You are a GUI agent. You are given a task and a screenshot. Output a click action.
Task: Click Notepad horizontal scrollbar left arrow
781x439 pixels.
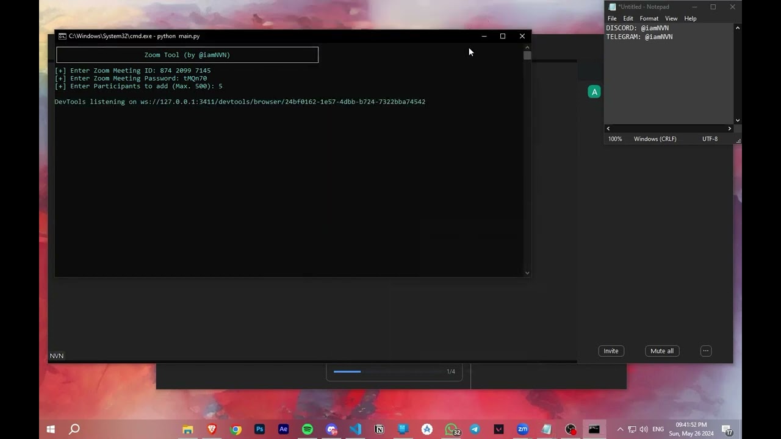(x=608, y=129)
